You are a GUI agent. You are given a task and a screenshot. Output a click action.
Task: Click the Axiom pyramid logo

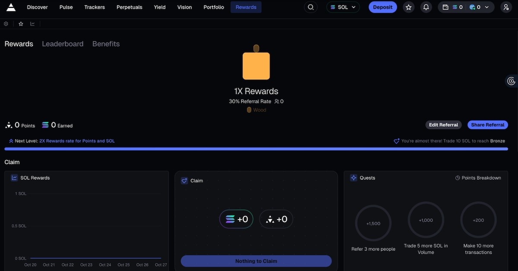pyautogui.click(x=11, y=6)
